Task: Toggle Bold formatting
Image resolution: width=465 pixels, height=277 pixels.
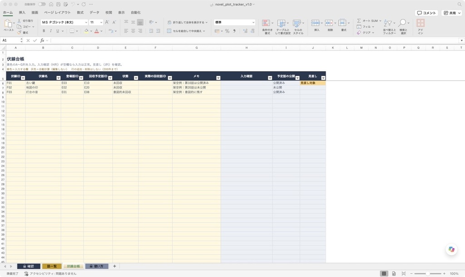Action: (x=44, y=31)
